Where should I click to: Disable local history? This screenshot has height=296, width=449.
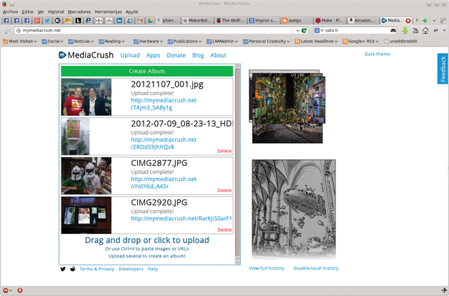(x=316, y=268)
